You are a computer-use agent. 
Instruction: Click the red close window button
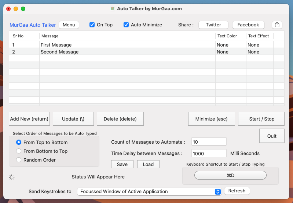pyautogui.click(x=8, y=9)
